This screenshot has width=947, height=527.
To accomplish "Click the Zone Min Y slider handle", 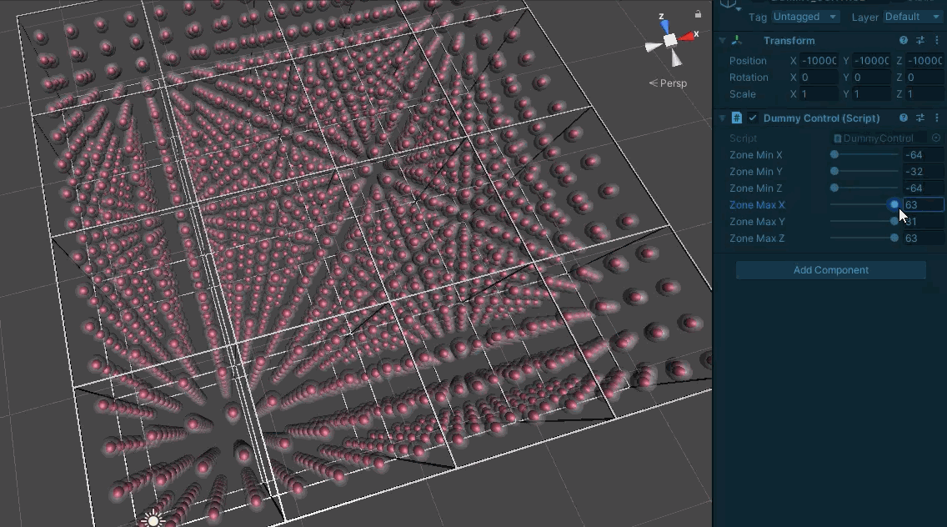I will tap(834, 172).
